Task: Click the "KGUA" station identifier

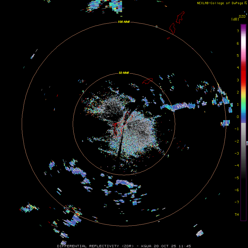Action: [x=146, y=246]
